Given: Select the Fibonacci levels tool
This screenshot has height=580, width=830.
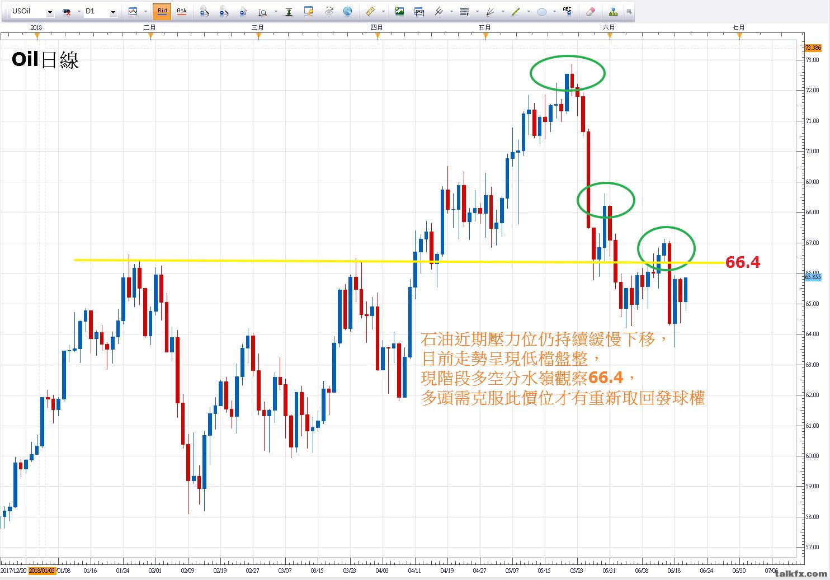Looking at the screenshot, I should pyautogui.click(x=464, y=11).
